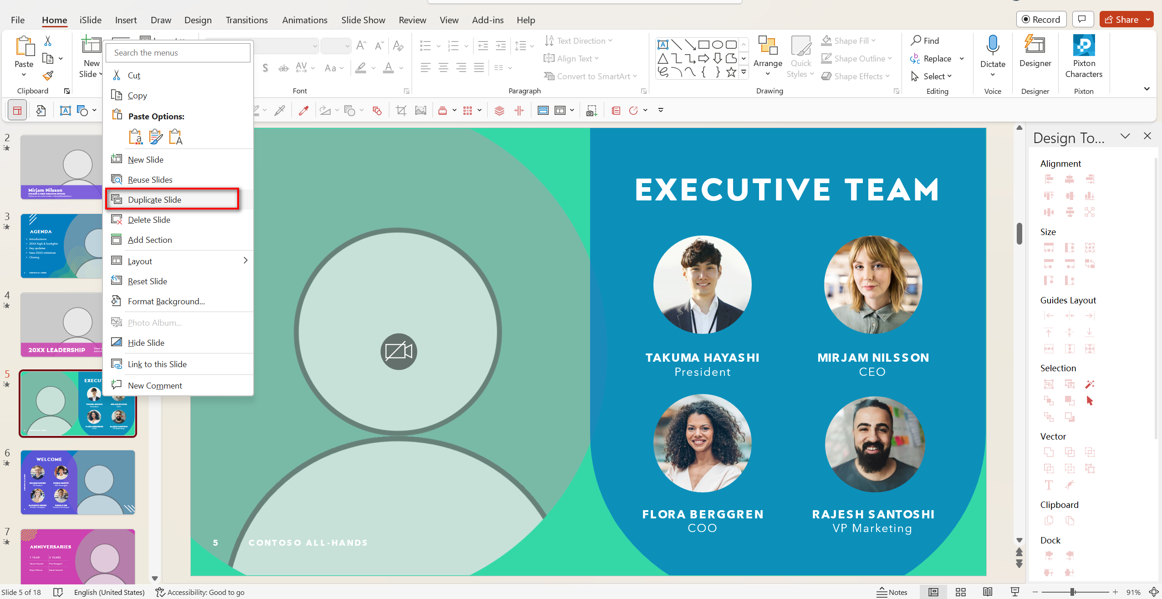Click the text highlight color swatch

(x=361, y=68)
